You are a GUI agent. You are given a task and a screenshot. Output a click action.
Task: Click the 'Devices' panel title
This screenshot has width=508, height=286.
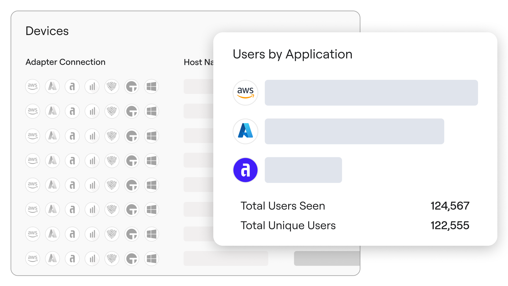point(47,31)
